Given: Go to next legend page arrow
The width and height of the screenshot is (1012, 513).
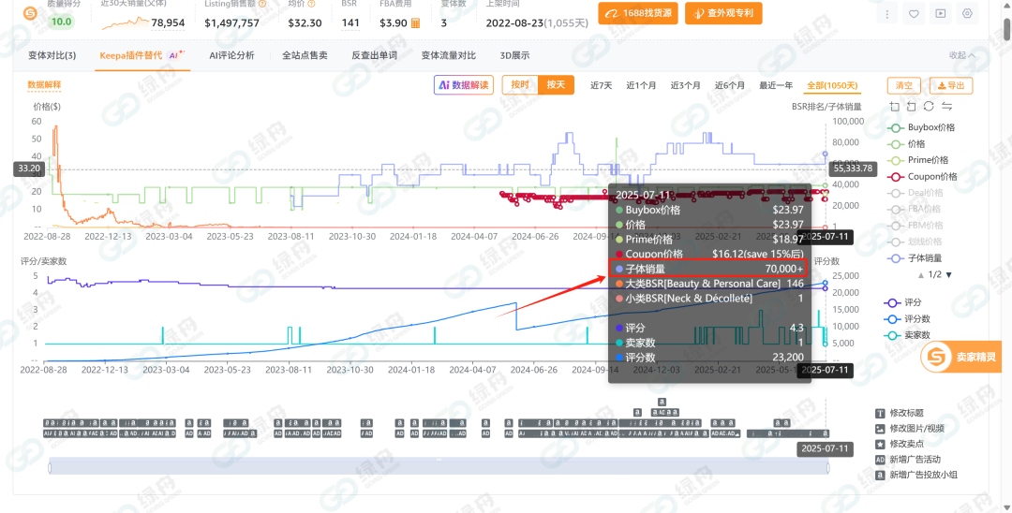Looking at the screenshot, I should tap(948, 275).
